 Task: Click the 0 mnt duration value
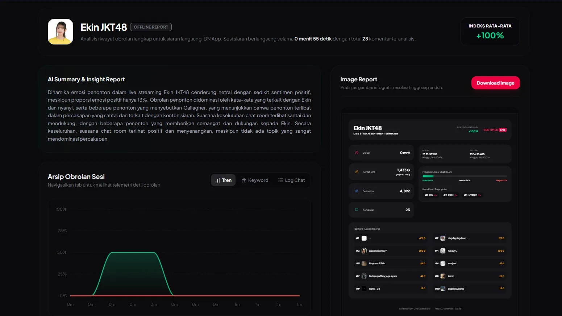405,153
